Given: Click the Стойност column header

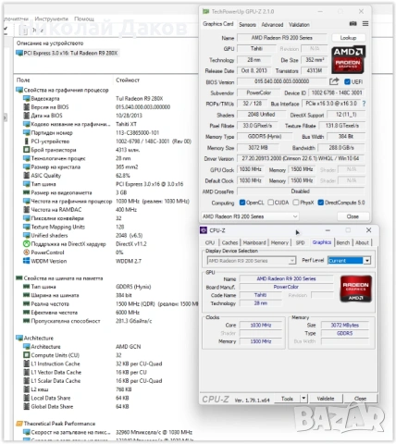Looking at the screenshot, I should click(128, 80).
